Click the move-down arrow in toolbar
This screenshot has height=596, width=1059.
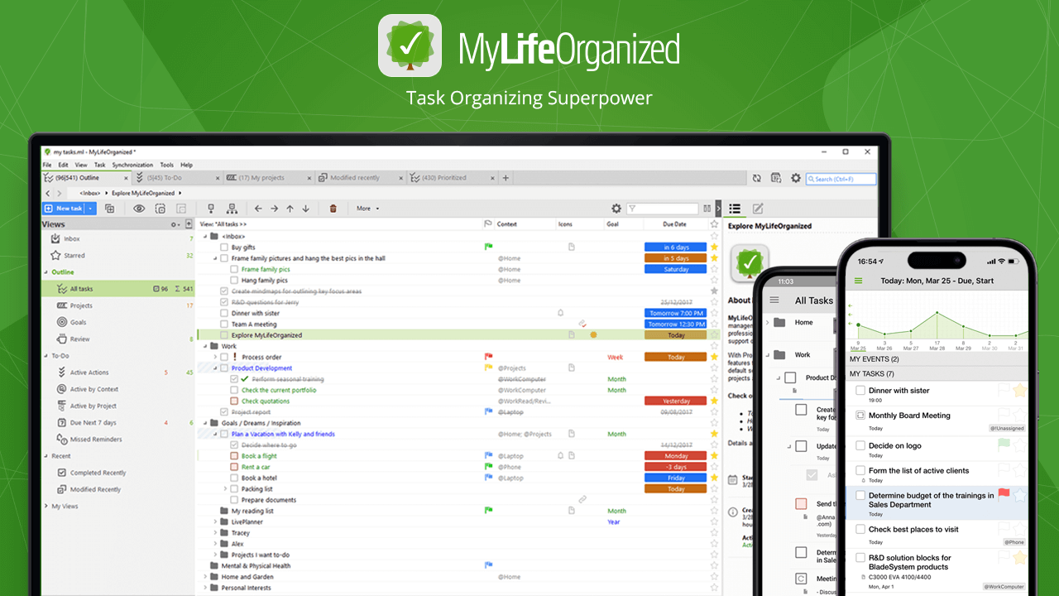pos(305,209)
